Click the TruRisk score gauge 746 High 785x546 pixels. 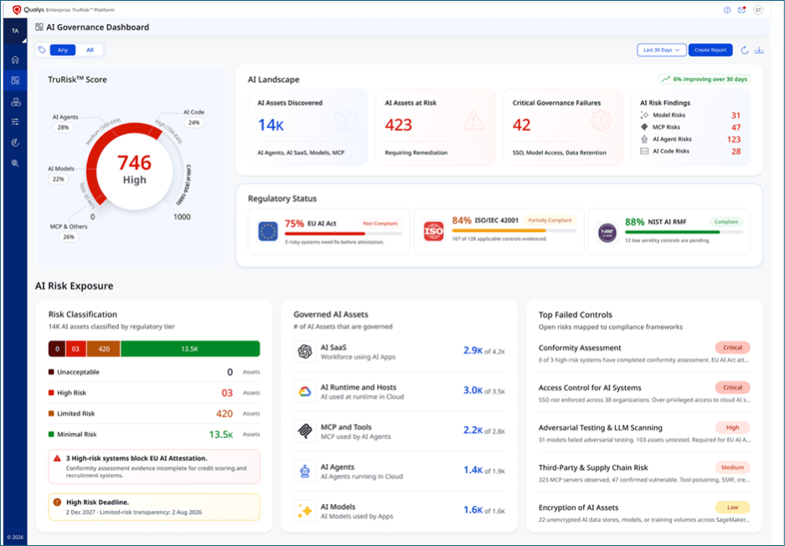(x=135, y=170)
